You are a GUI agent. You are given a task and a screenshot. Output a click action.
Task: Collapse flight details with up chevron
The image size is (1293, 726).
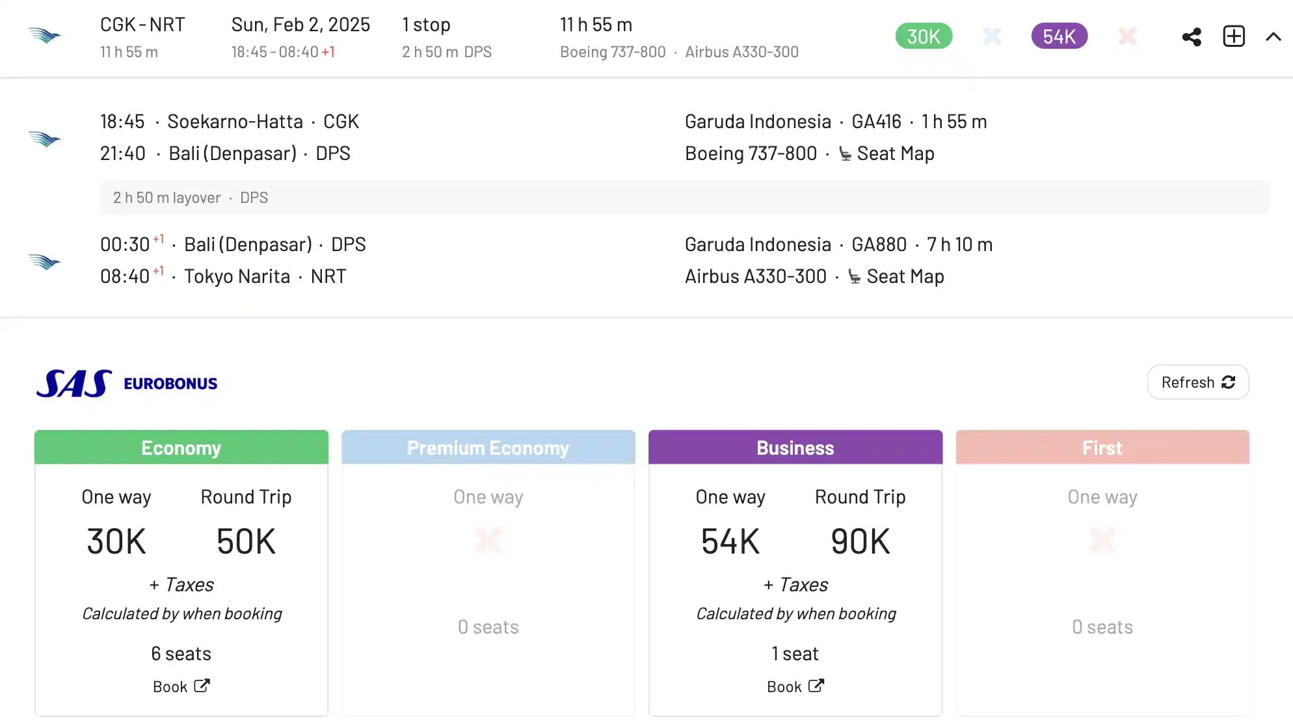pos(1273,37)
